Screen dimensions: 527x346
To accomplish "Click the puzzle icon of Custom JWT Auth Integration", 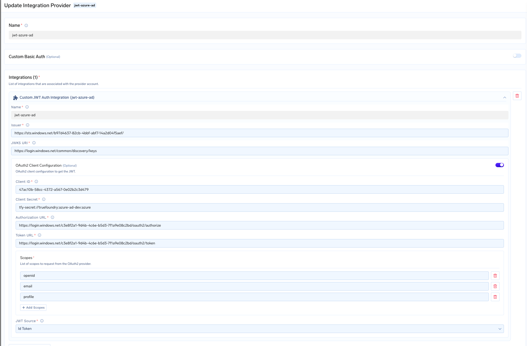I will 15,98.
